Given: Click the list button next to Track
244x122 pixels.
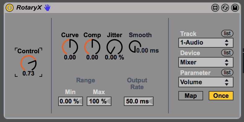Looking at the screenshot, I should coord(227,33).
